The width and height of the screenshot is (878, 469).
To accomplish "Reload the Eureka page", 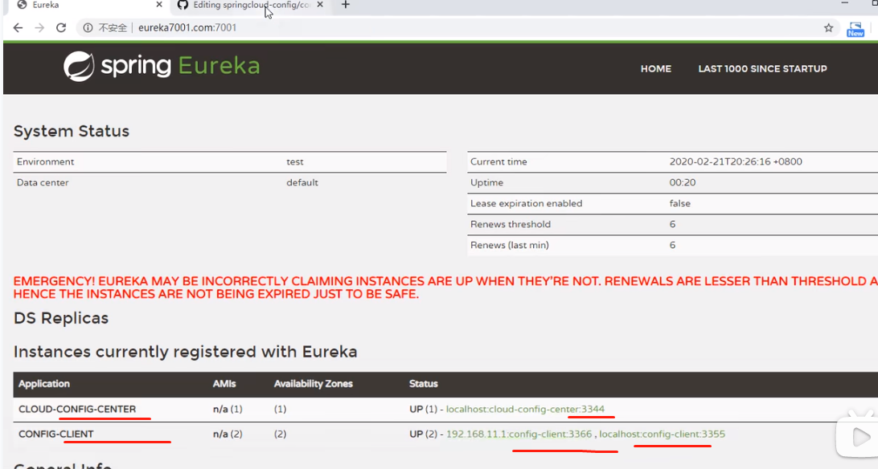I will [x=61, y=28].
